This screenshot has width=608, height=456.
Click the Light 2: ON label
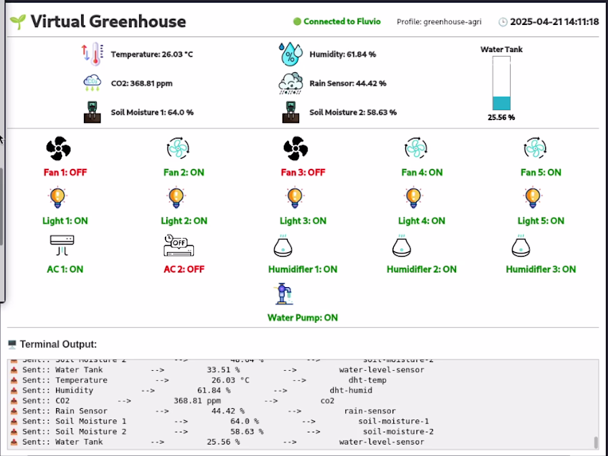coord(184,221)
